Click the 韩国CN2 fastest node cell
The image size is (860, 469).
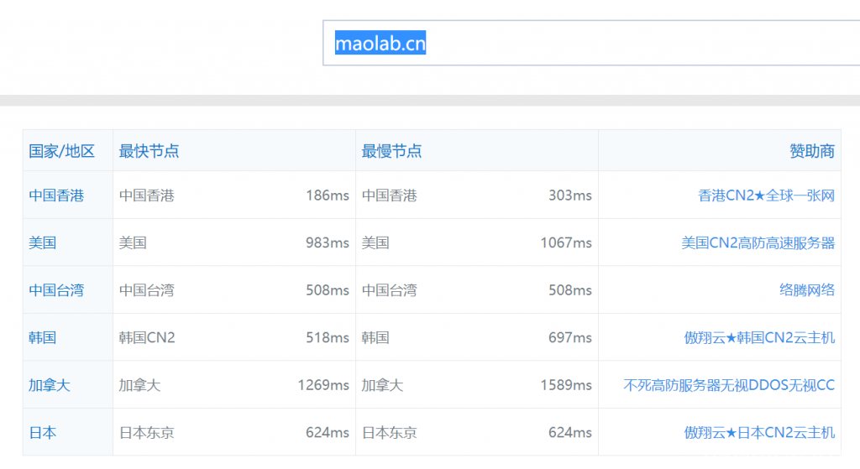[147, 337]
